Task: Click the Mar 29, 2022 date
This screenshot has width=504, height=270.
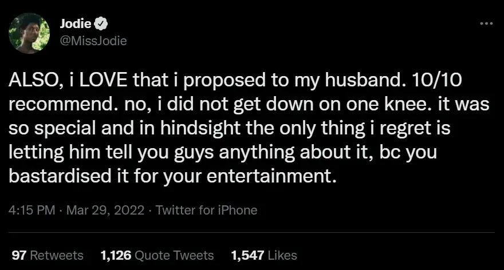Action: (x=100, y=210)
